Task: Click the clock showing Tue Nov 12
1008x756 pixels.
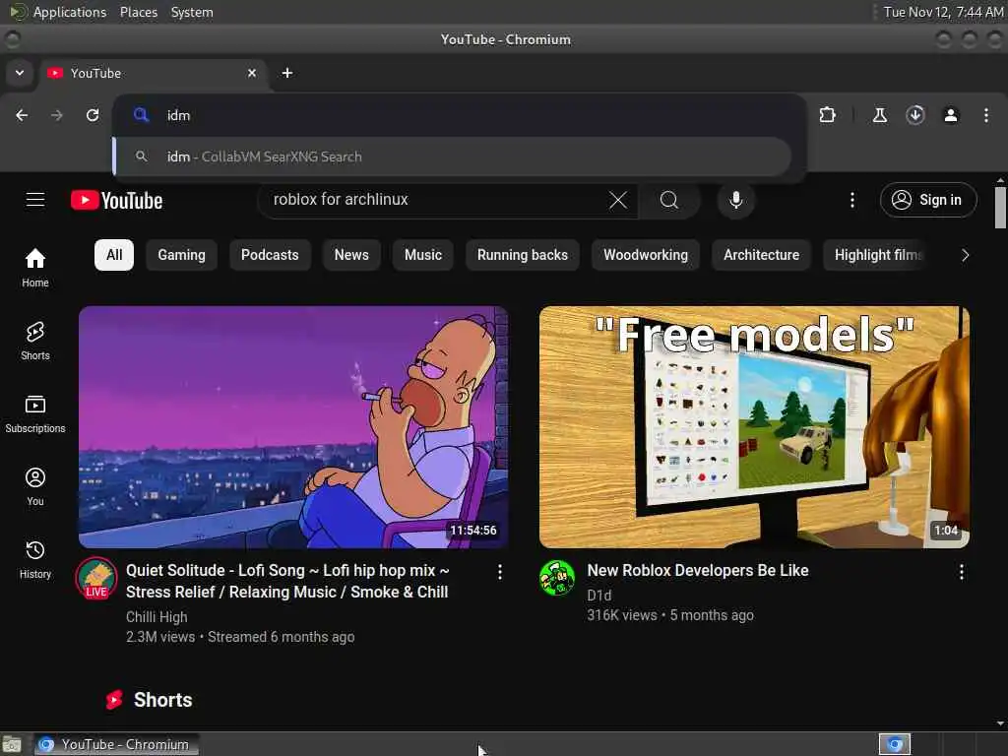Action: coord(943,12)
